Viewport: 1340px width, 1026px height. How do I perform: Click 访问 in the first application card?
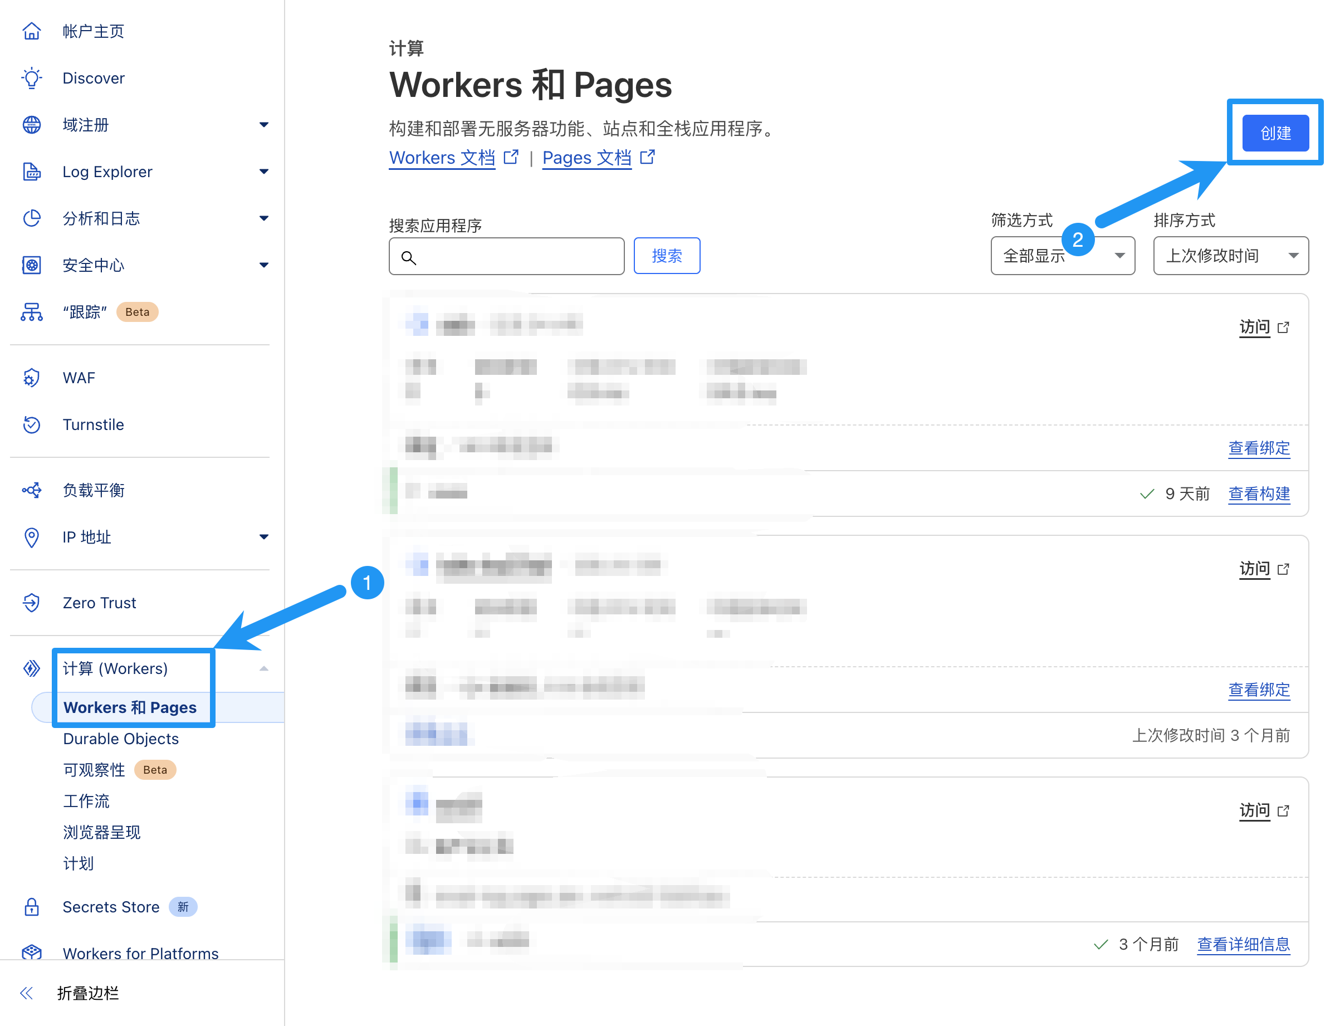click(x=1254, y=328)
